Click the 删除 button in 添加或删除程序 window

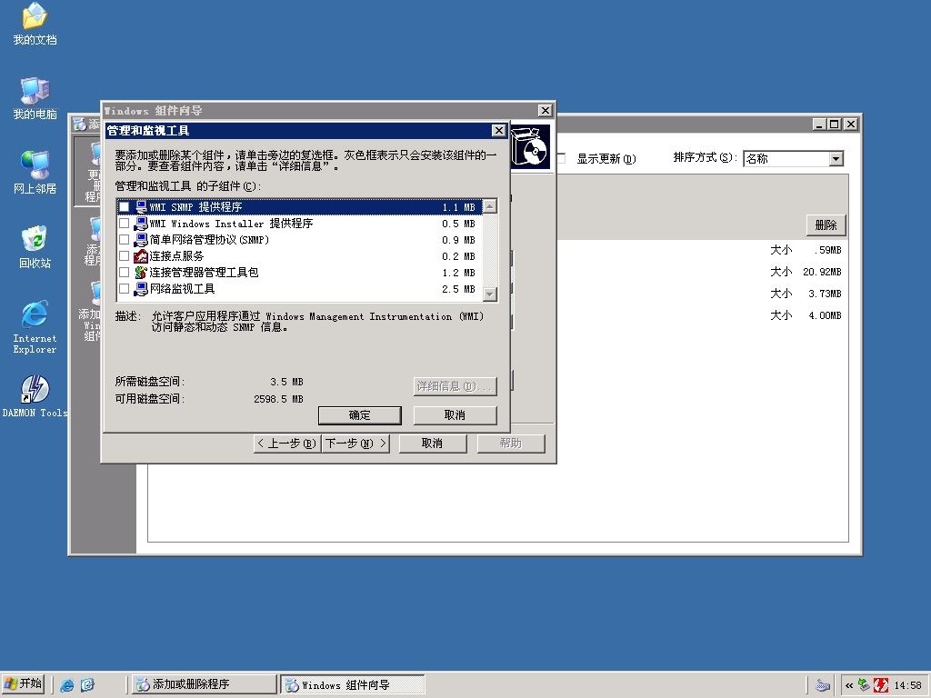[826, 225]
